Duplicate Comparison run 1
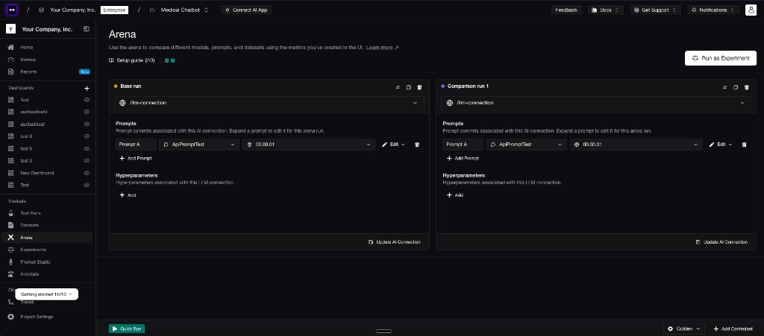764x336 pixels. point(736,87)
